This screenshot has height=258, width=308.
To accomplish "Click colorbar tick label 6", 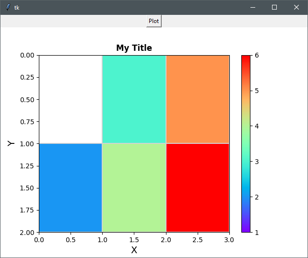I will pyautogui.click(x=257, y=55).
